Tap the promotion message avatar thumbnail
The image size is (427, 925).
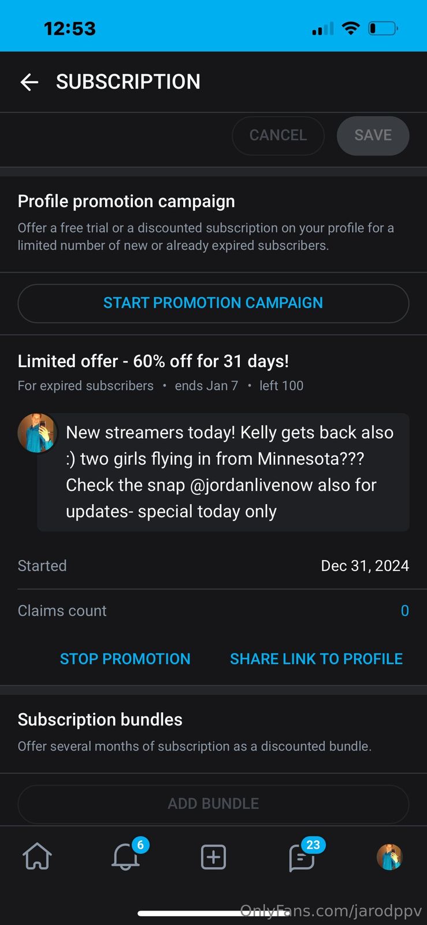pos(37,432)
